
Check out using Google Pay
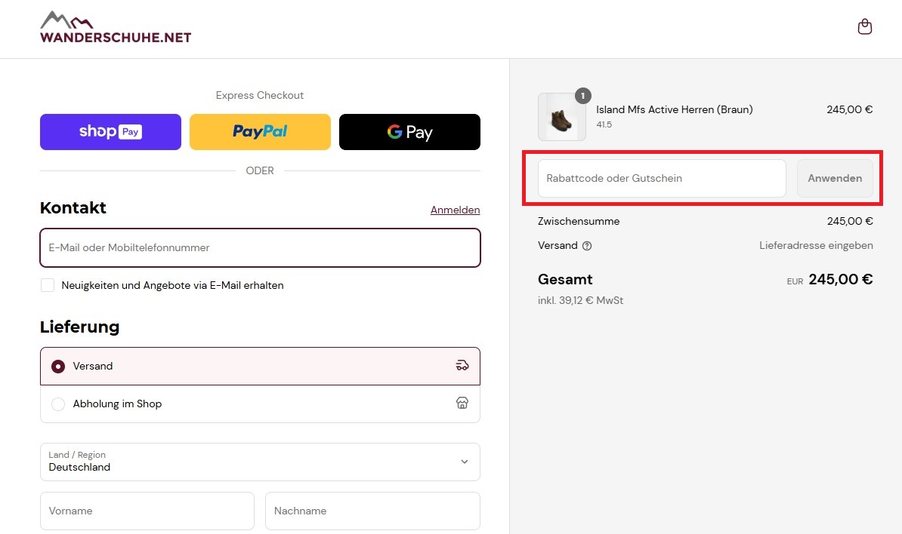(x=409, y=132)
